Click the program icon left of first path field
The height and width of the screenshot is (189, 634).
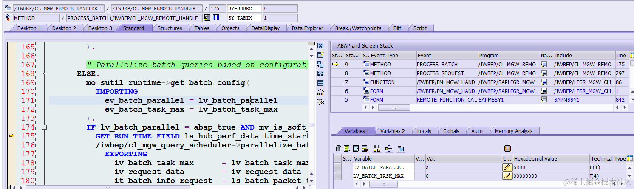pos(8,8)
